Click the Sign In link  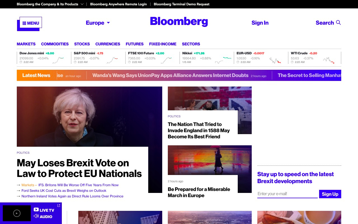point(260,23)
